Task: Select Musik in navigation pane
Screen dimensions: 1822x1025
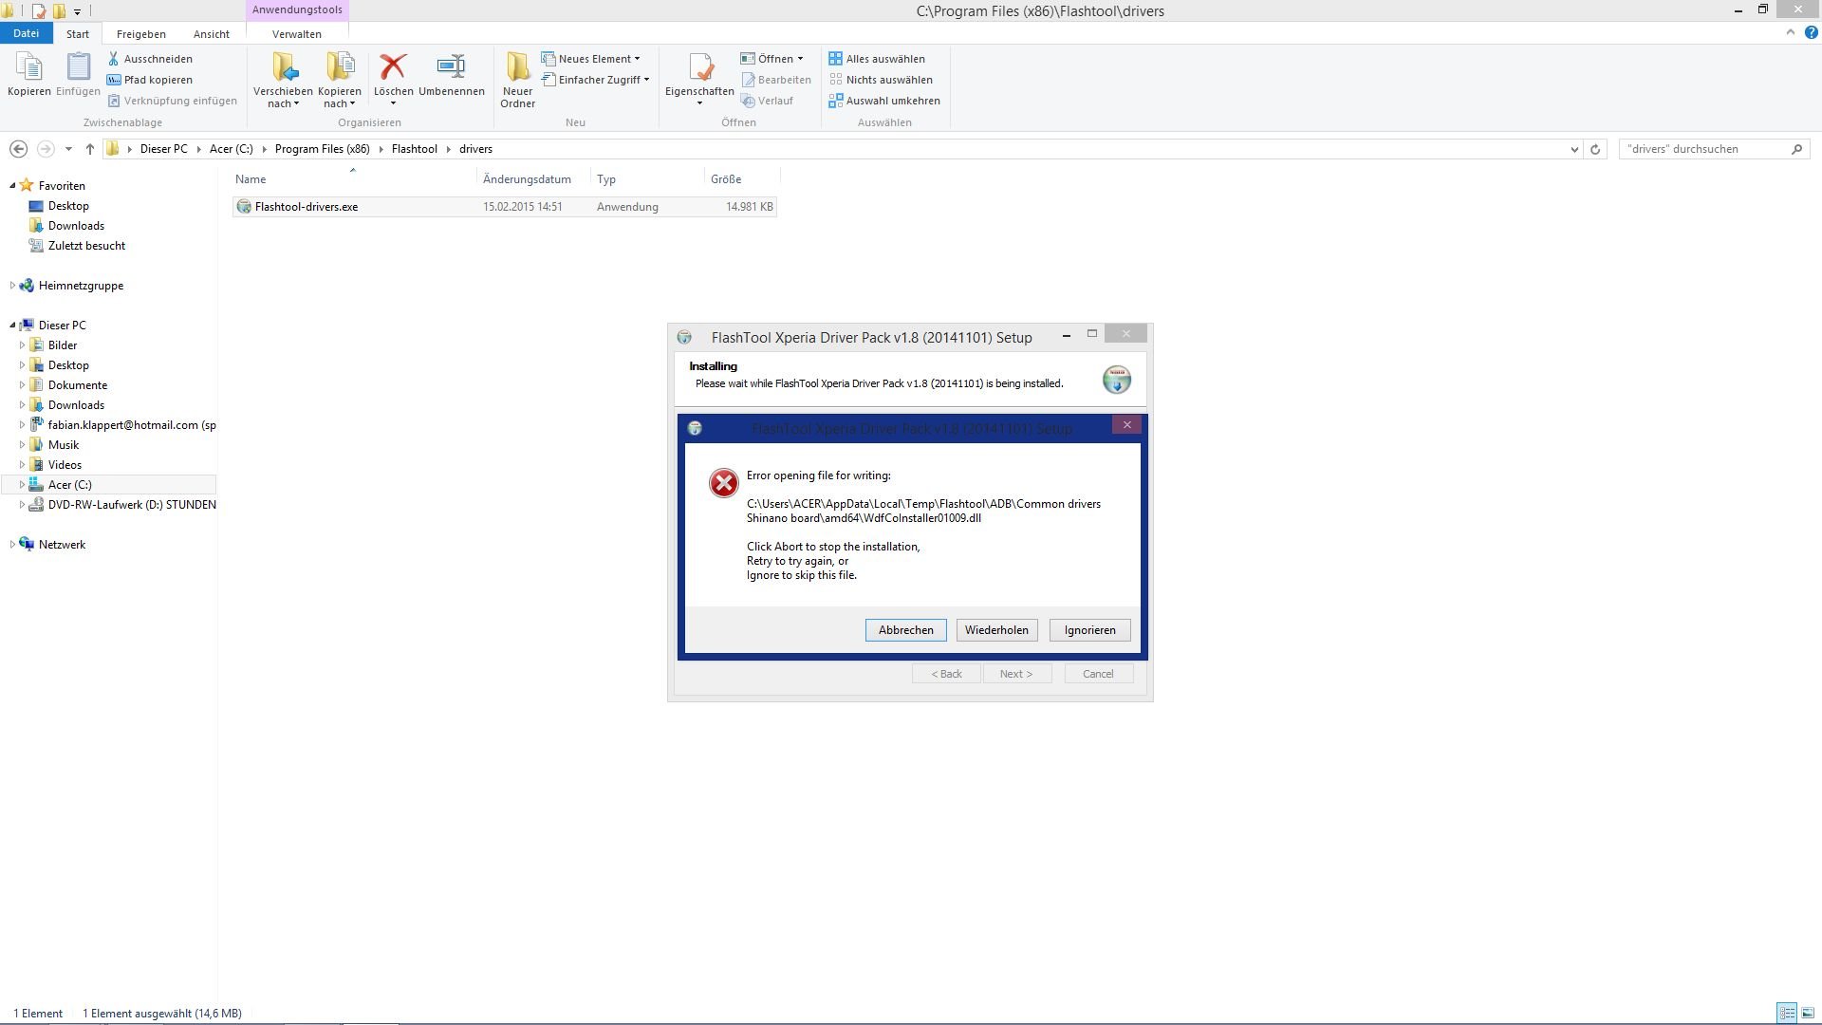Action: point(64,445)
